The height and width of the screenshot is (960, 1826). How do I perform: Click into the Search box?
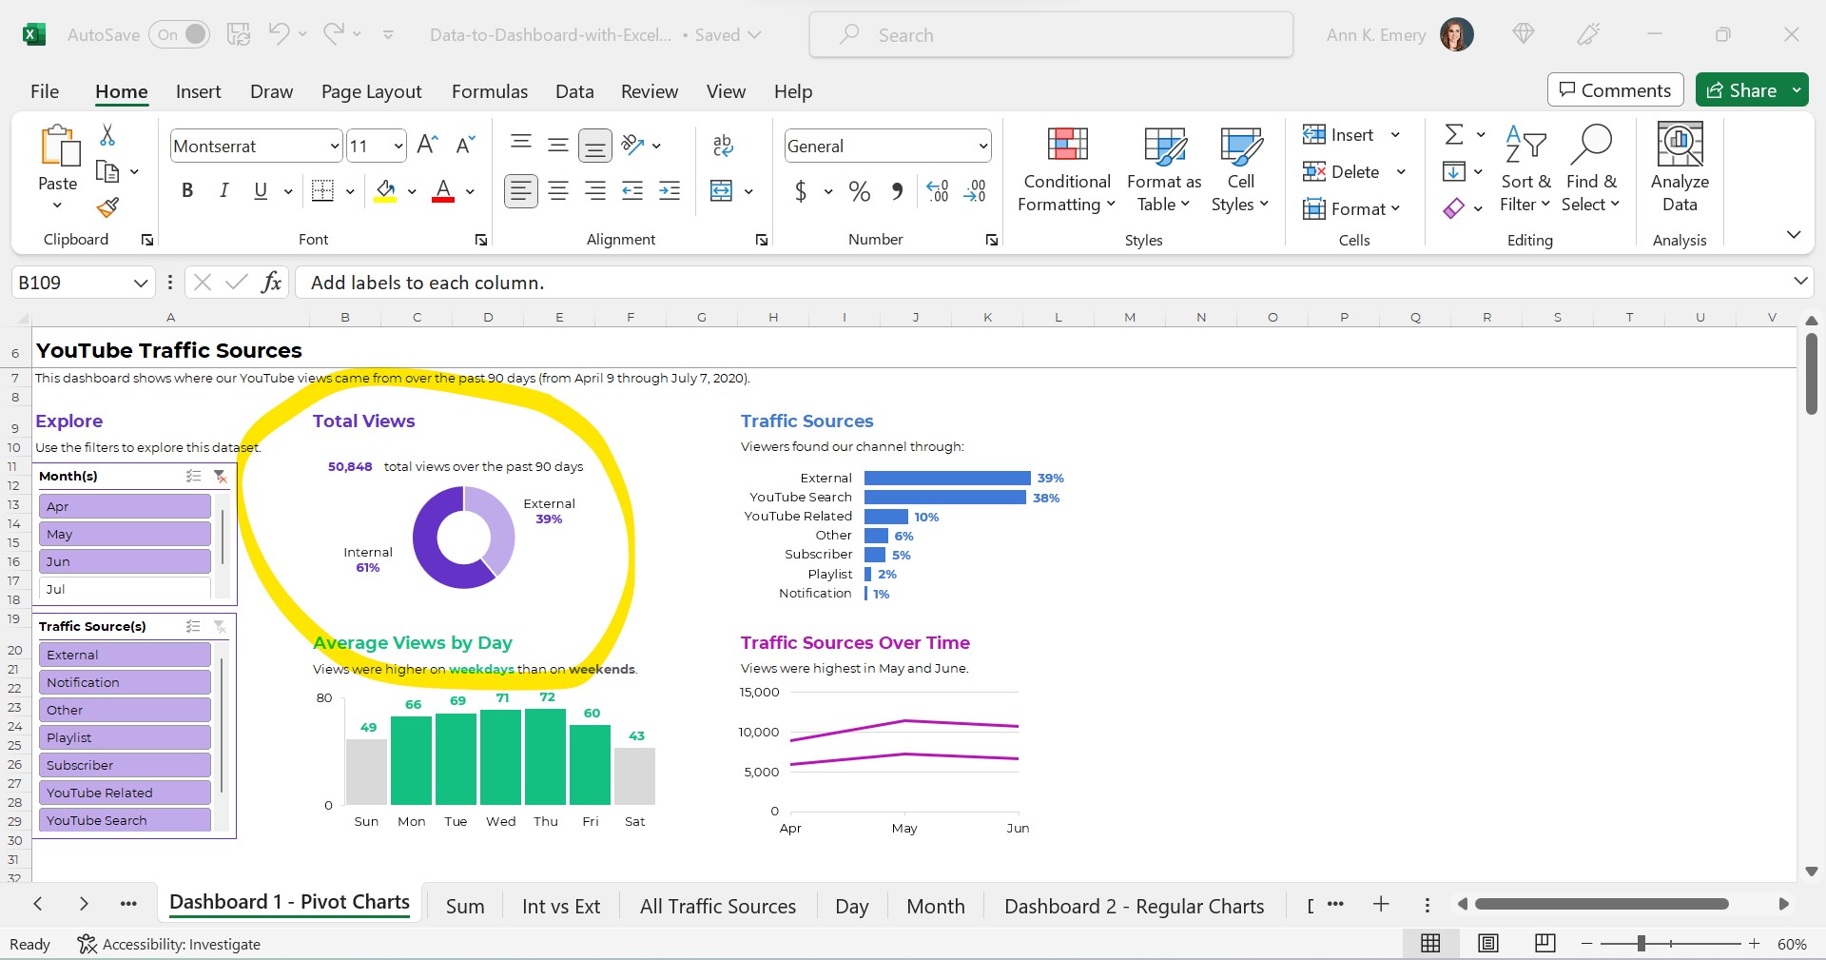tap(1051, 35)
